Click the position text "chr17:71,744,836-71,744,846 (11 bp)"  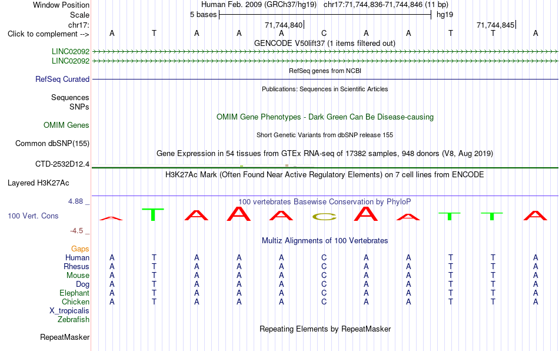click(386, 5)
